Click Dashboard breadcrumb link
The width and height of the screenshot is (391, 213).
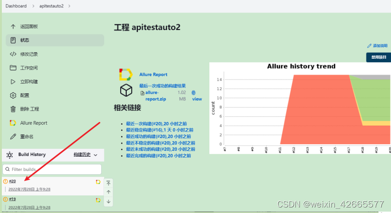pos(16,6)
